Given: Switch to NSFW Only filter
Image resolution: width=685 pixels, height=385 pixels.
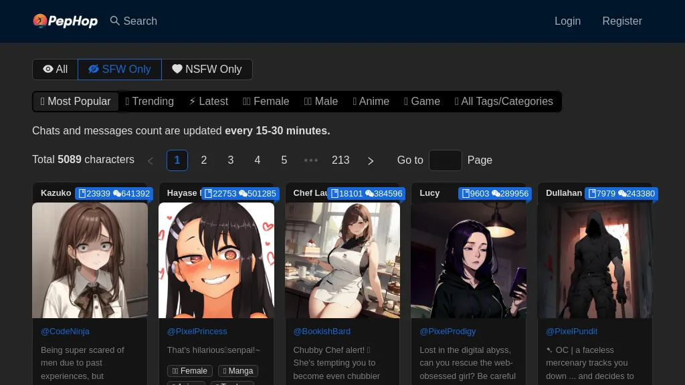Looking at the screenshot, I should (x=207, y=70).
